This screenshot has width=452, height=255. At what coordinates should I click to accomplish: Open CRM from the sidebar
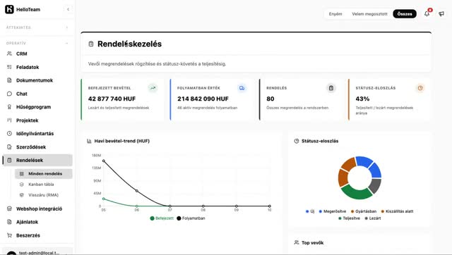pyautogui.click(x=37, y=54)
